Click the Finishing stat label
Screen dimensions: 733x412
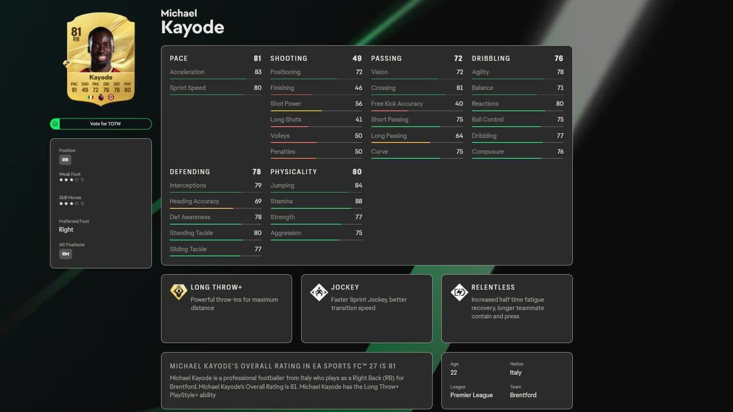click(282, 88)
